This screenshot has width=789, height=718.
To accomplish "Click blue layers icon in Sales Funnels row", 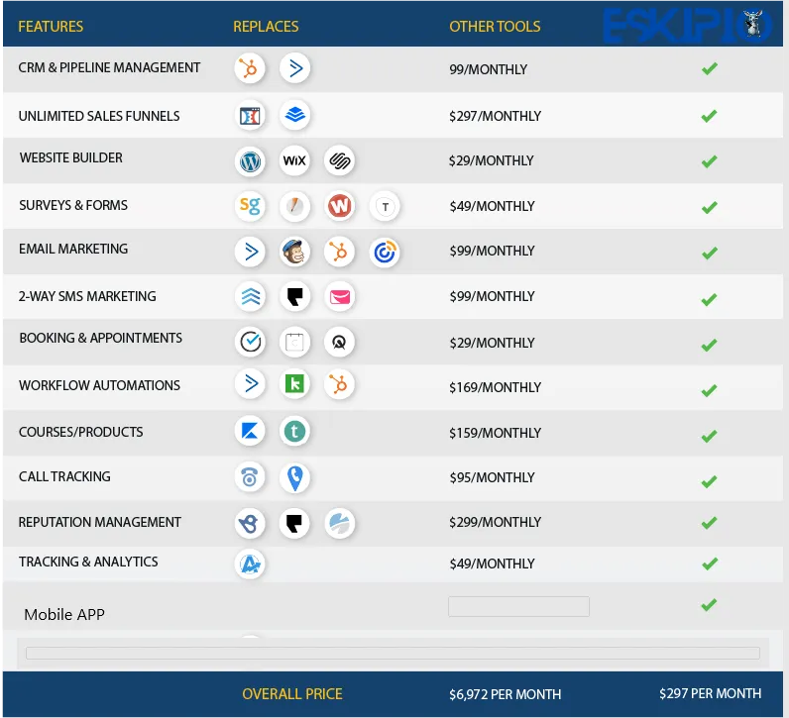I will point(294,115).
